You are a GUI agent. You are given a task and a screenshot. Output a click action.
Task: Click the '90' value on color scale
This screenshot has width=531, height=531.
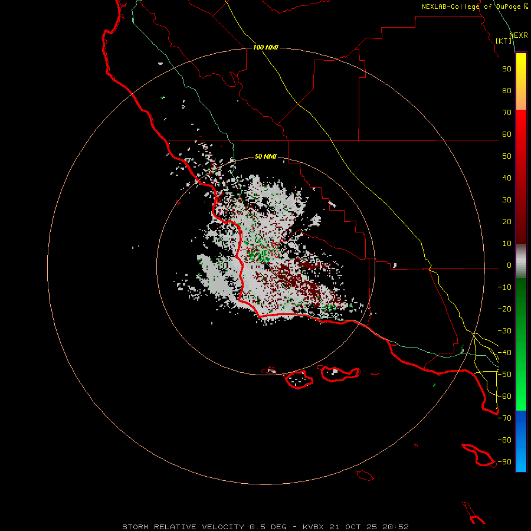(x=507, y=69)
